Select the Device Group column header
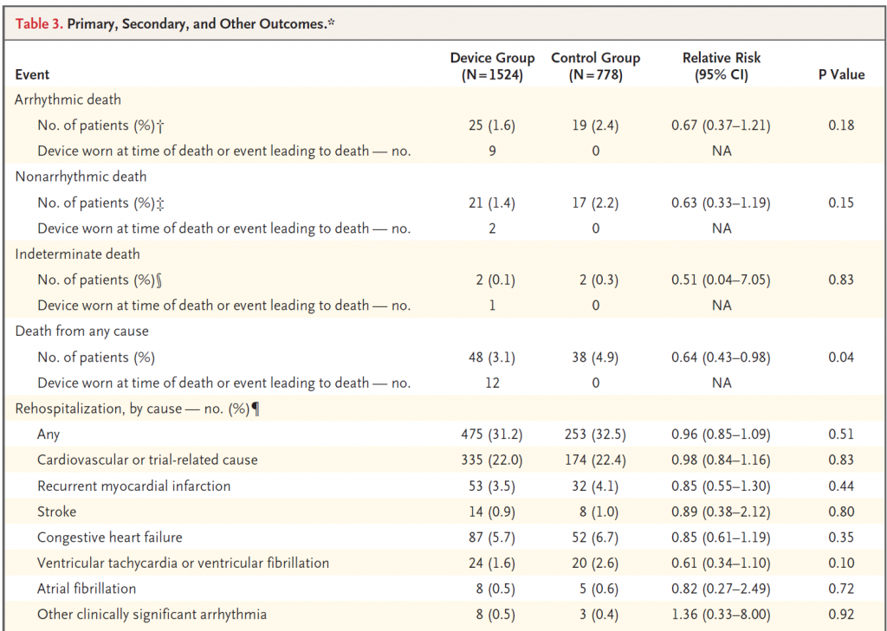887x631 pixels. (492, 67)
